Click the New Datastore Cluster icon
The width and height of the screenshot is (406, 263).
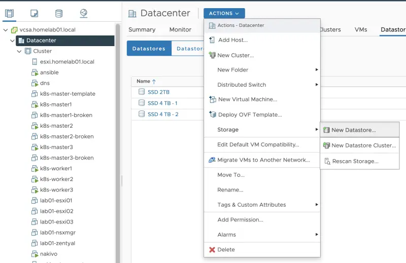pos(326,145)
